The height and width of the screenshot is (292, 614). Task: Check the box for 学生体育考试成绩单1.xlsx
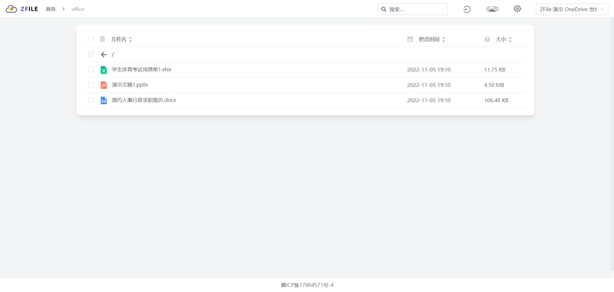[x=91, y=70]
